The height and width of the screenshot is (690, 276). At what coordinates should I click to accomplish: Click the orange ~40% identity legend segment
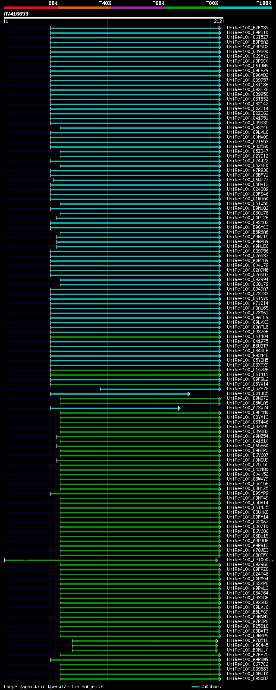[x=84, y=8]
